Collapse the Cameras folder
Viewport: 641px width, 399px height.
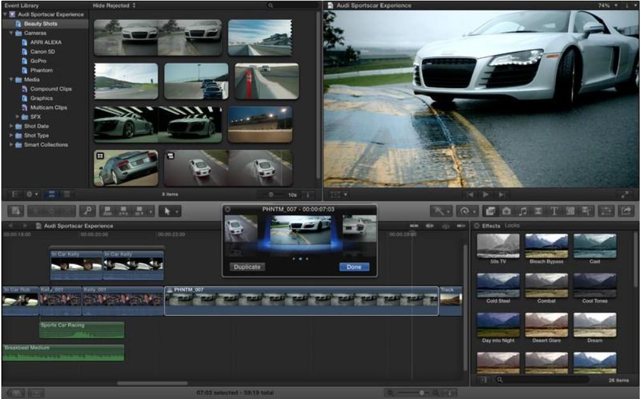pos(11,33)
